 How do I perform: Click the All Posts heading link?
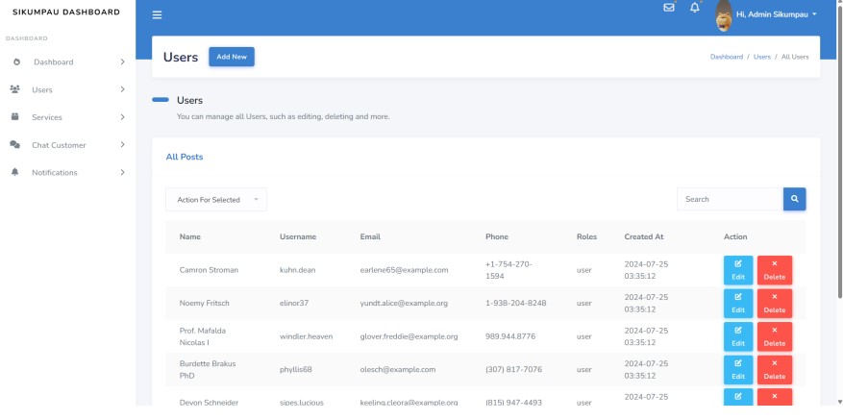point(185,157)
